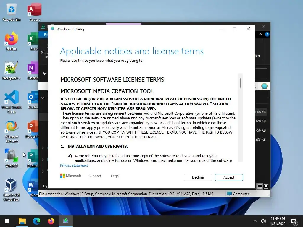This screenshot has width=303, height=227.
Task: Launch Access from the desktop
Action: tap(34, 12)
